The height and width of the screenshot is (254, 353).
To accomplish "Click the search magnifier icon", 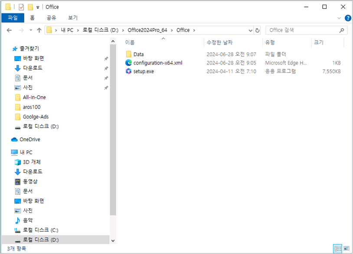I will 342,30.
